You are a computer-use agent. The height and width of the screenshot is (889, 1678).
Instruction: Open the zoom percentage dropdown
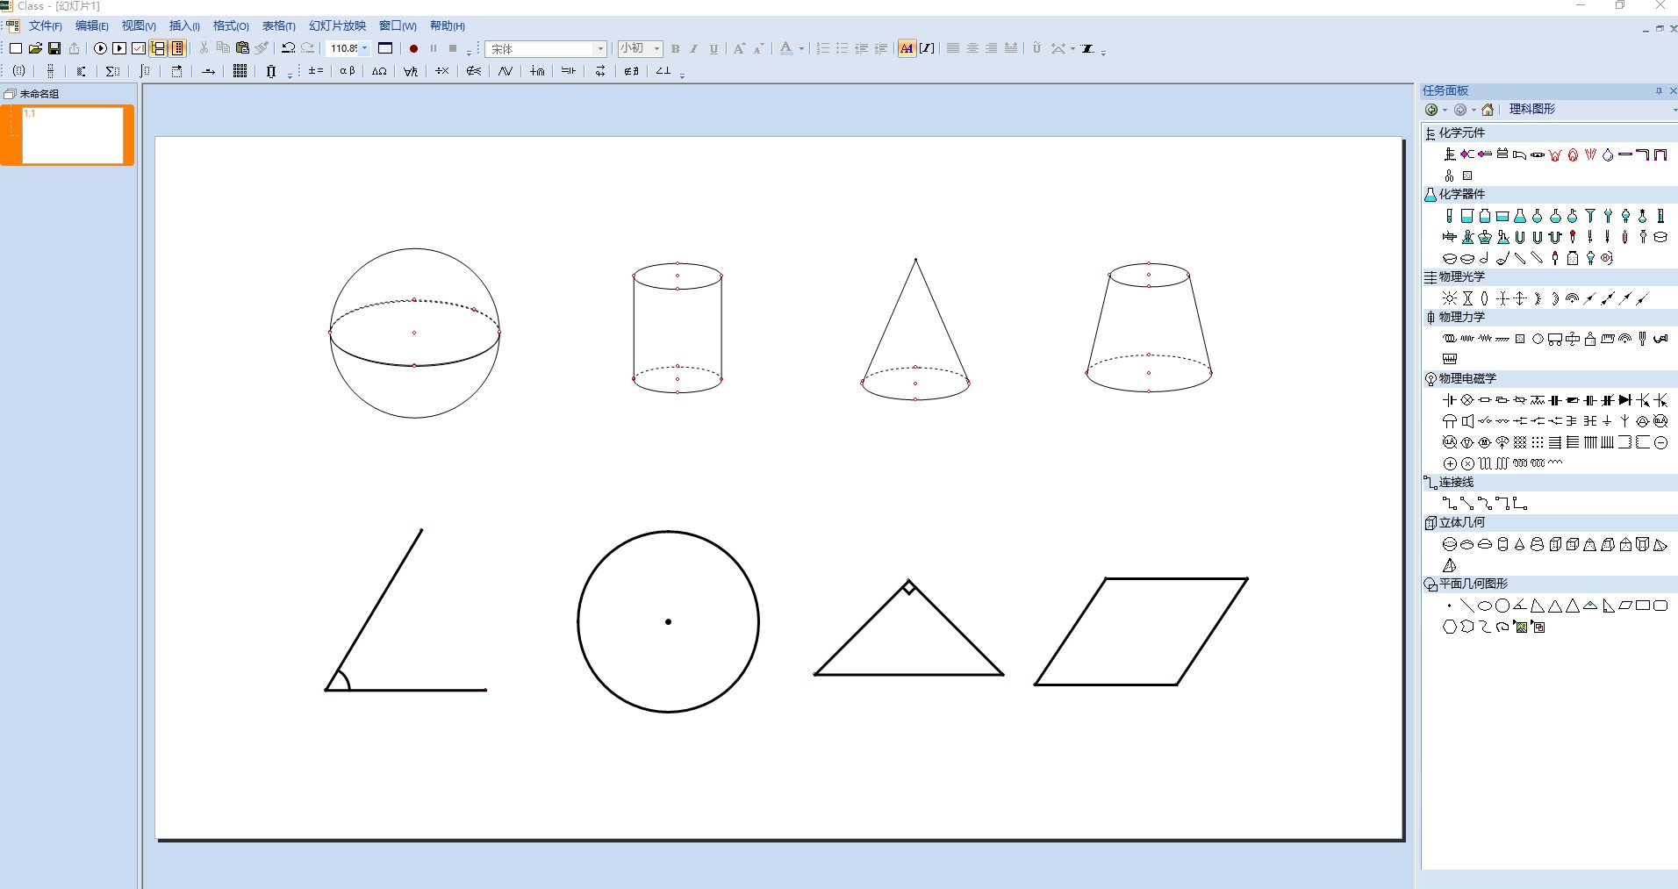coord(365,48)
